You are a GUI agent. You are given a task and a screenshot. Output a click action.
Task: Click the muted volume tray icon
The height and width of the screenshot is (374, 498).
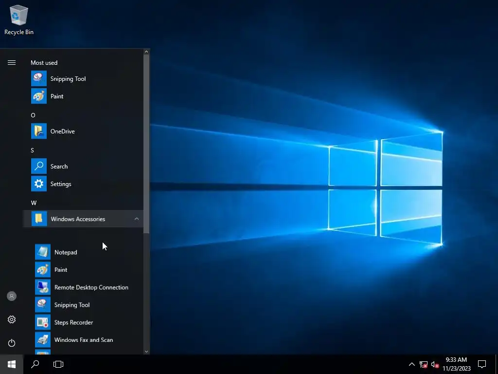point(435,364)
